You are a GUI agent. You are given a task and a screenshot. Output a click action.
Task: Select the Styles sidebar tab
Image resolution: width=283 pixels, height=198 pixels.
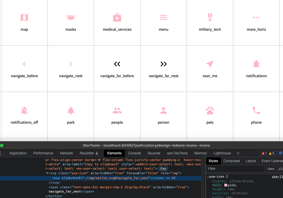point(213,161)
